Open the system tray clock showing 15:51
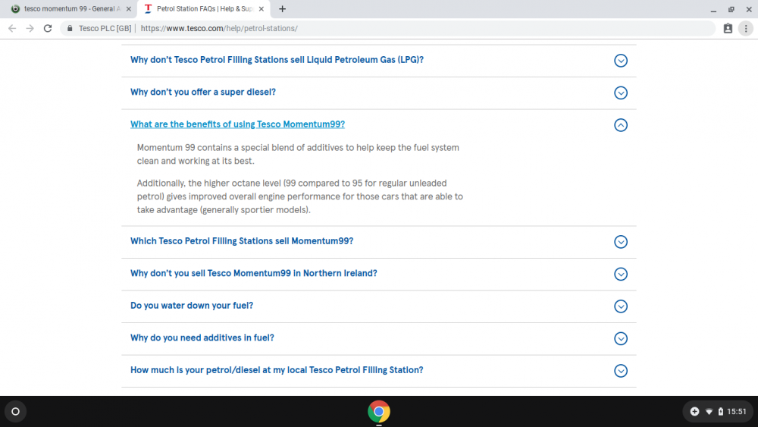The width and height of the screenshot is (758, 427). (x=737, y=412)
